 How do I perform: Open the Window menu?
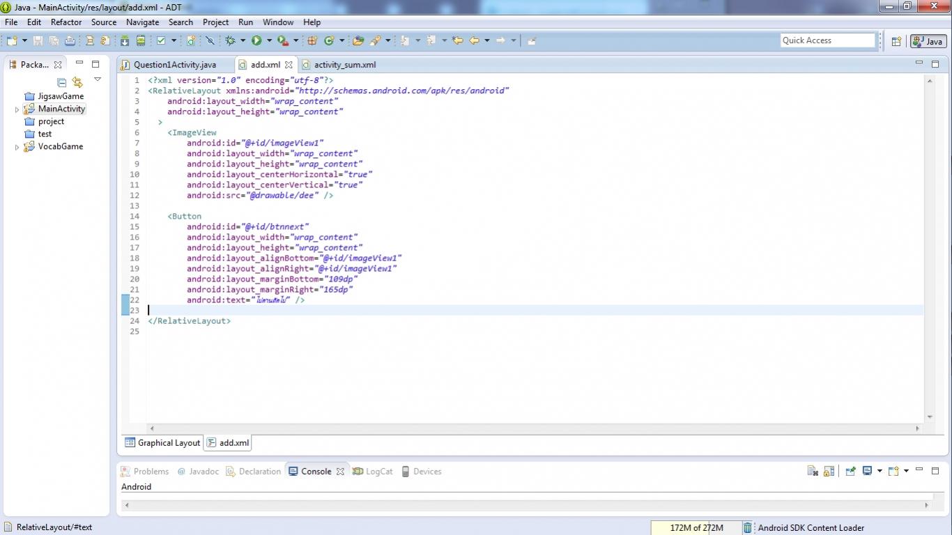pos(278,22)
